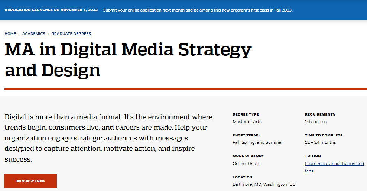Click the 'Fall, Spring, and Summer' text
The height and width of the screenshot is (191, 367).
tap(257, 142)
